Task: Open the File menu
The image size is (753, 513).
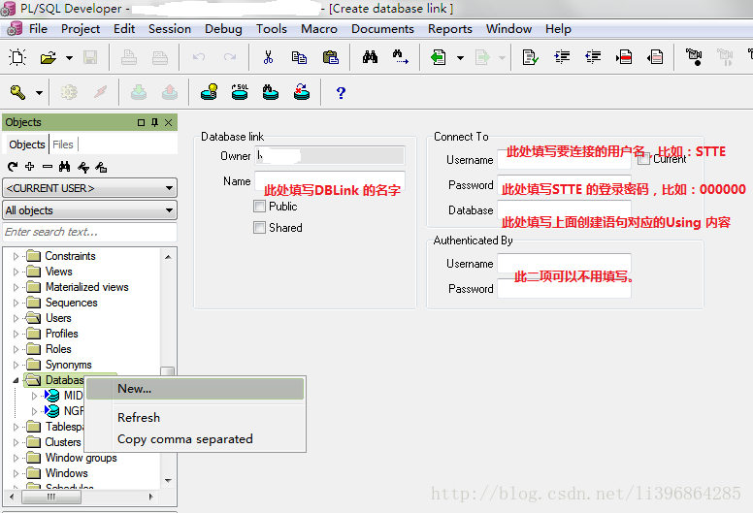Action: 38,29
